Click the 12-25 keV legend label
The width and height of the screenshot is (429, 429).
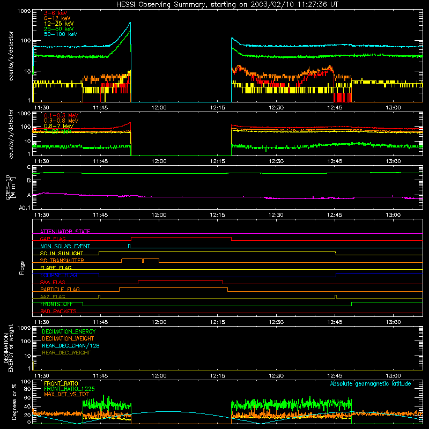tap(59, 24)
